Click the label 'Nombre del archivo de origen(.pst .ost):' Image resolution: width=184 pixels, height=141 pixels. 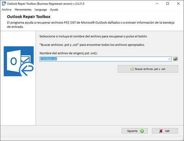coord(68,53)
